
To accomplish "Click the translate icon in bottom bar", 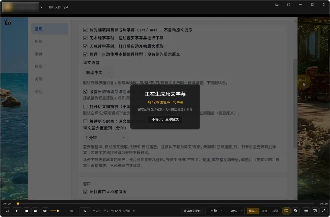I will pyautogui.click(x=296, y=211).
